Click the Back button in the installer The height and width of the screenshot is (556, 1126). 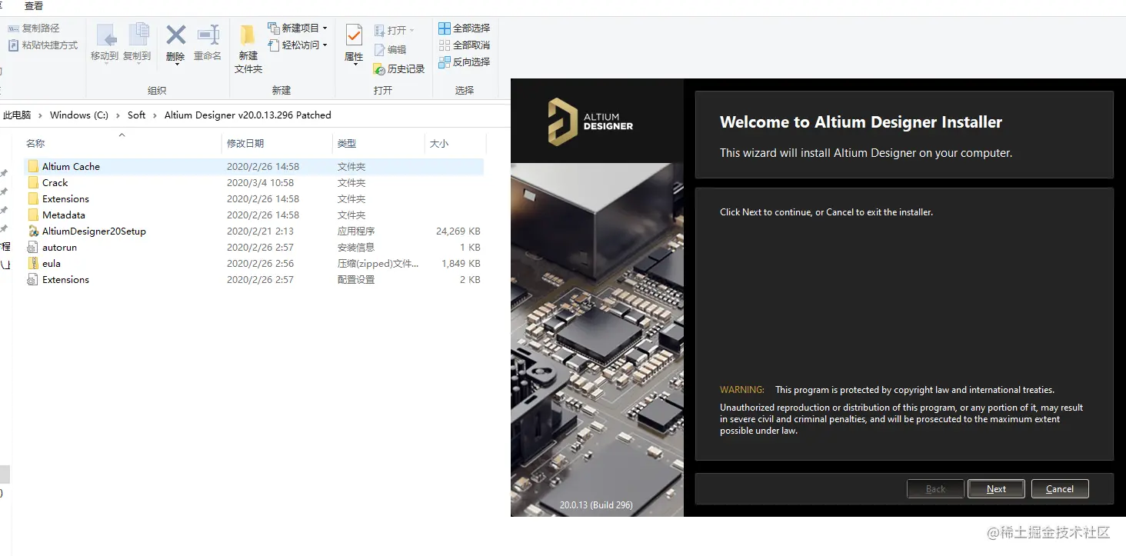[935, 489]
